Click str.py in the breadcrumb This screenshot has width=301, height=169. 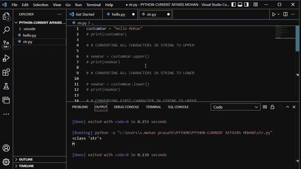[82, 23]
